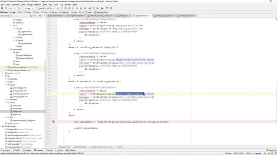This screenshot has height=155, width=277.
Task: Select RegisterViewModel in the project tree
Action: point(24,58)
